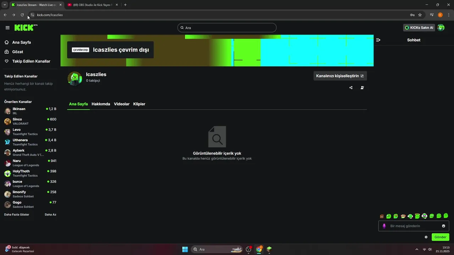454x255 pixels.
Task: Open the chat settings gear
Action: (x=426, y=237)
